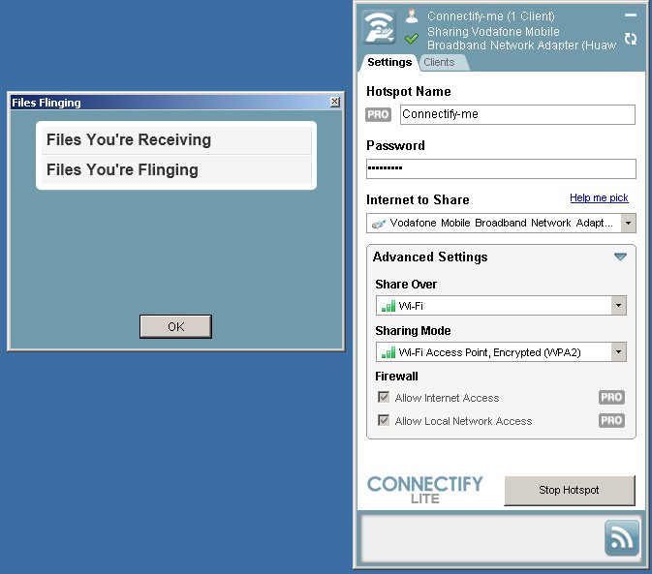Toggle the Allow Internet Access checkbox
Screen dimensions: 652x574
pos(384,398)
